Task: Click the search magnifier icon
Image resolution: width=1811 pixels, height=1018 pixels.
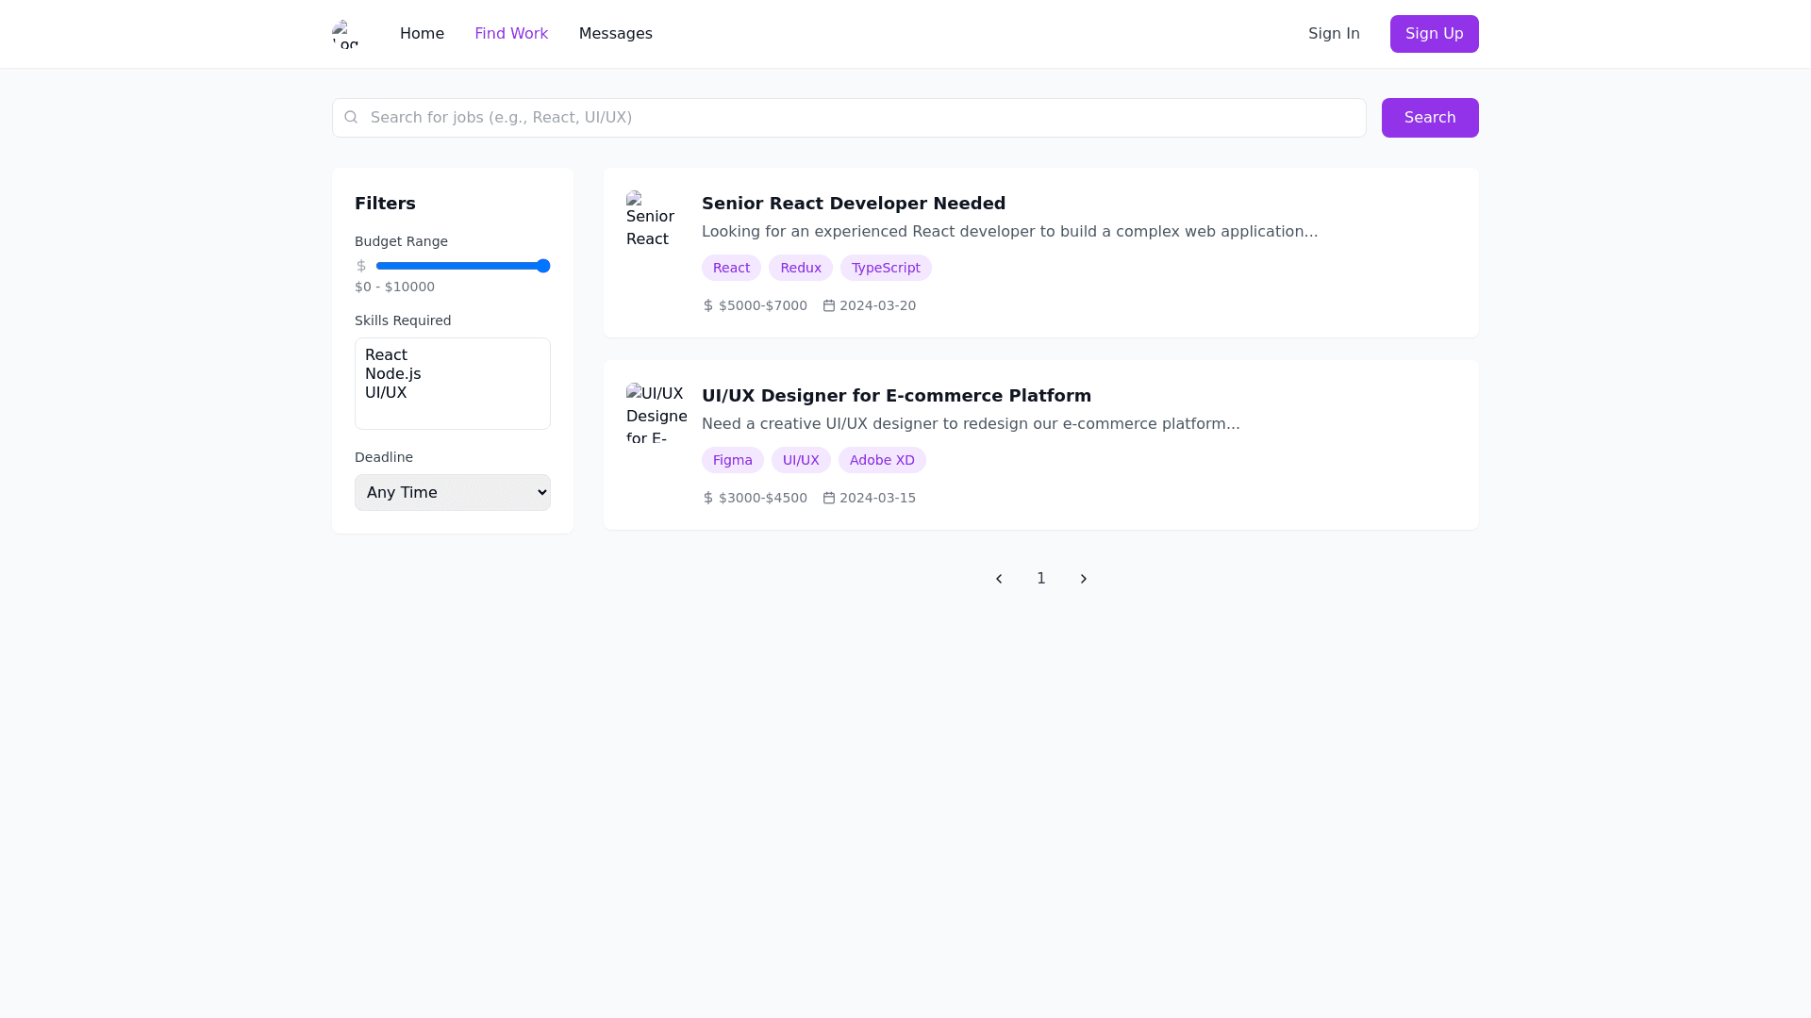Action: click(351, 118)
